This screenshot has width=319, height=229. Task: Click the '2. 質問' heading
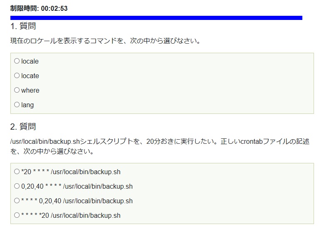coord(23,126)
